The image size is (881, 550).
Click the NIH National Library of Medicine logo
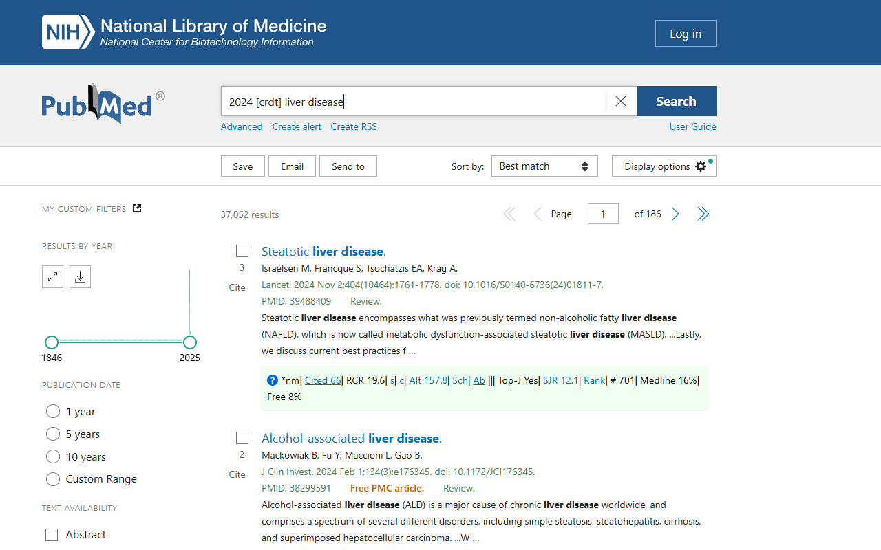click(x=182, y=32)
